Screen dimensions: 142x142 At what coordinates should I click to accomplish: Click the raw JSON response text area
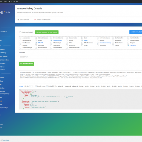(80, 77)
